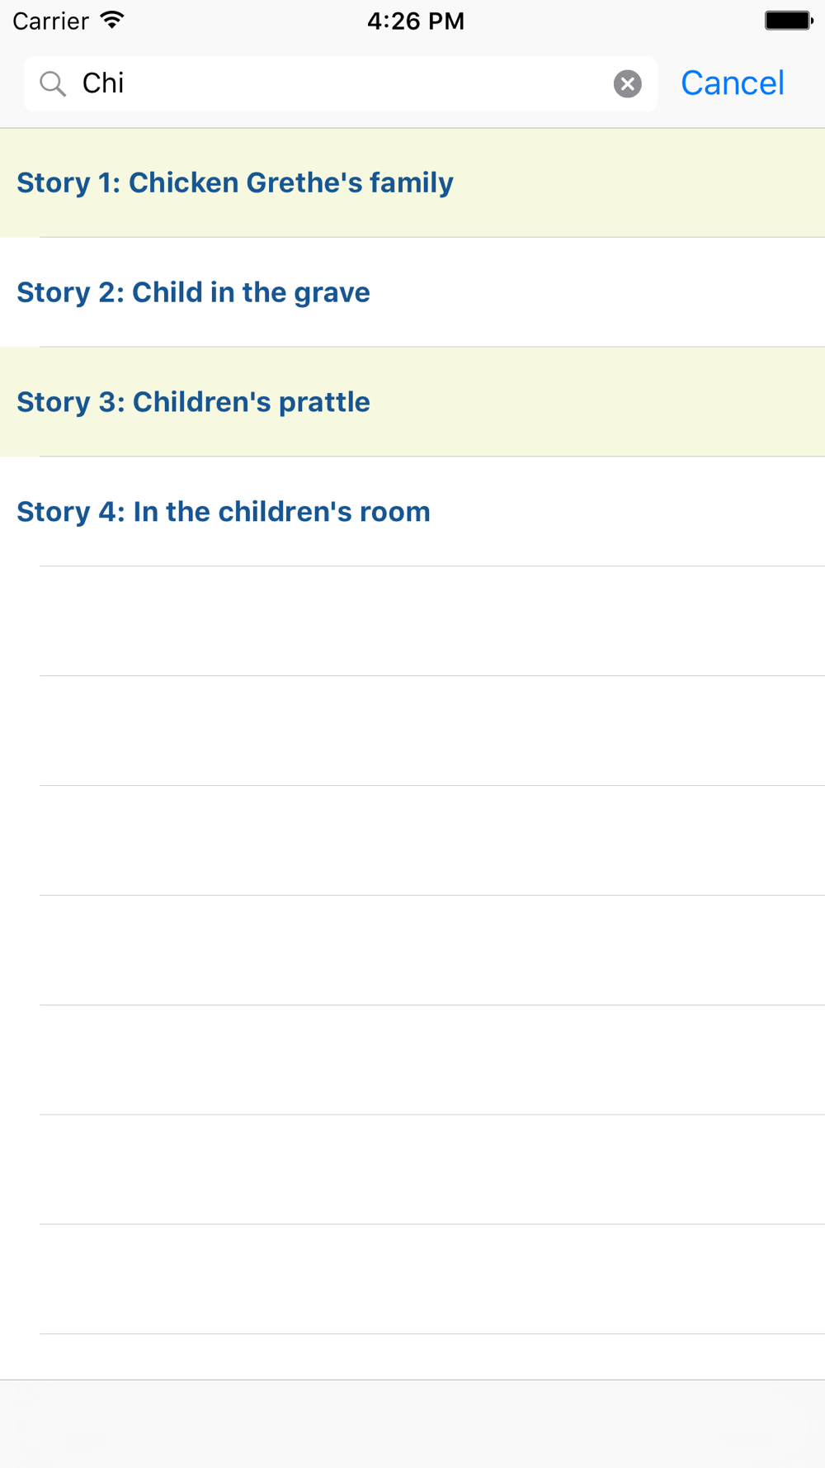Focus the search field containing 'Chi'
Image resolution: width=825 pixels, height=1468 pixels.
(340, 83)
